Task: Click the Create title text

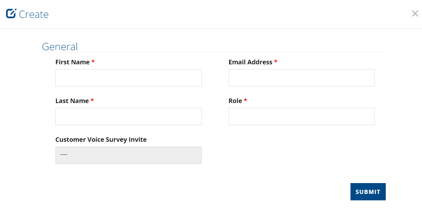Action: 34,14
